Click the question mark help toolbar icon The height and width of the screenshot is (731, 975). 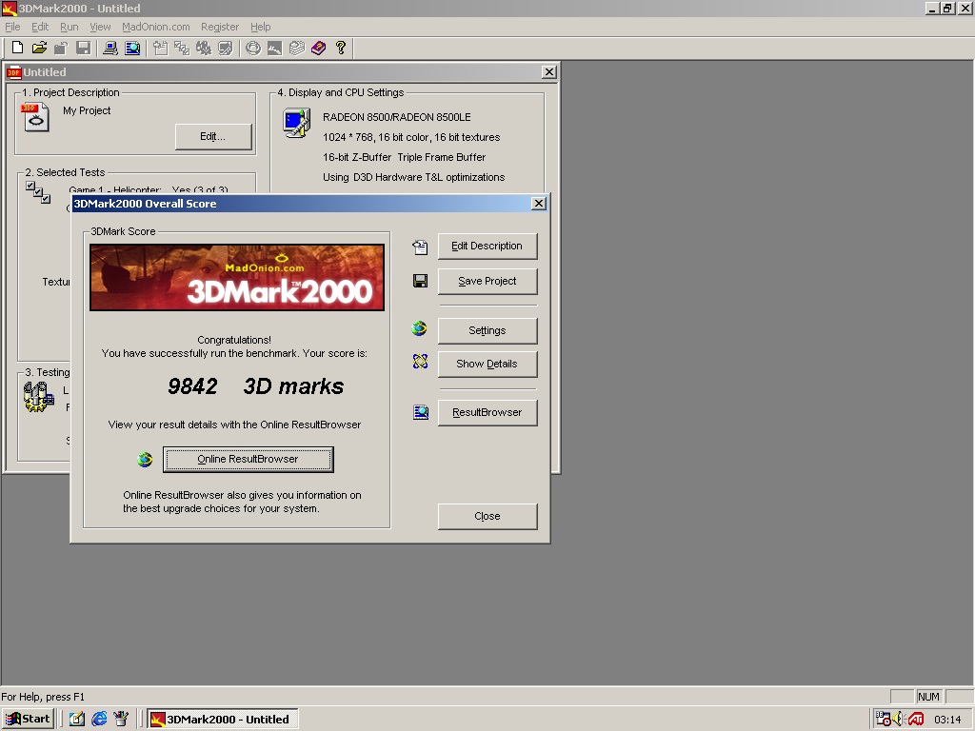340,48
